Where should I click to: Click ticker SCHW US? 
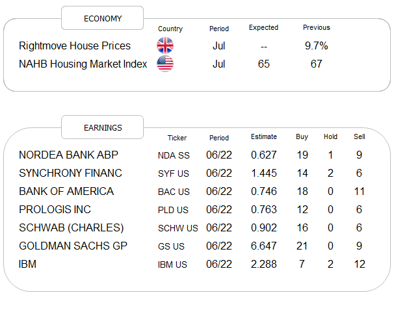[178, 228]
